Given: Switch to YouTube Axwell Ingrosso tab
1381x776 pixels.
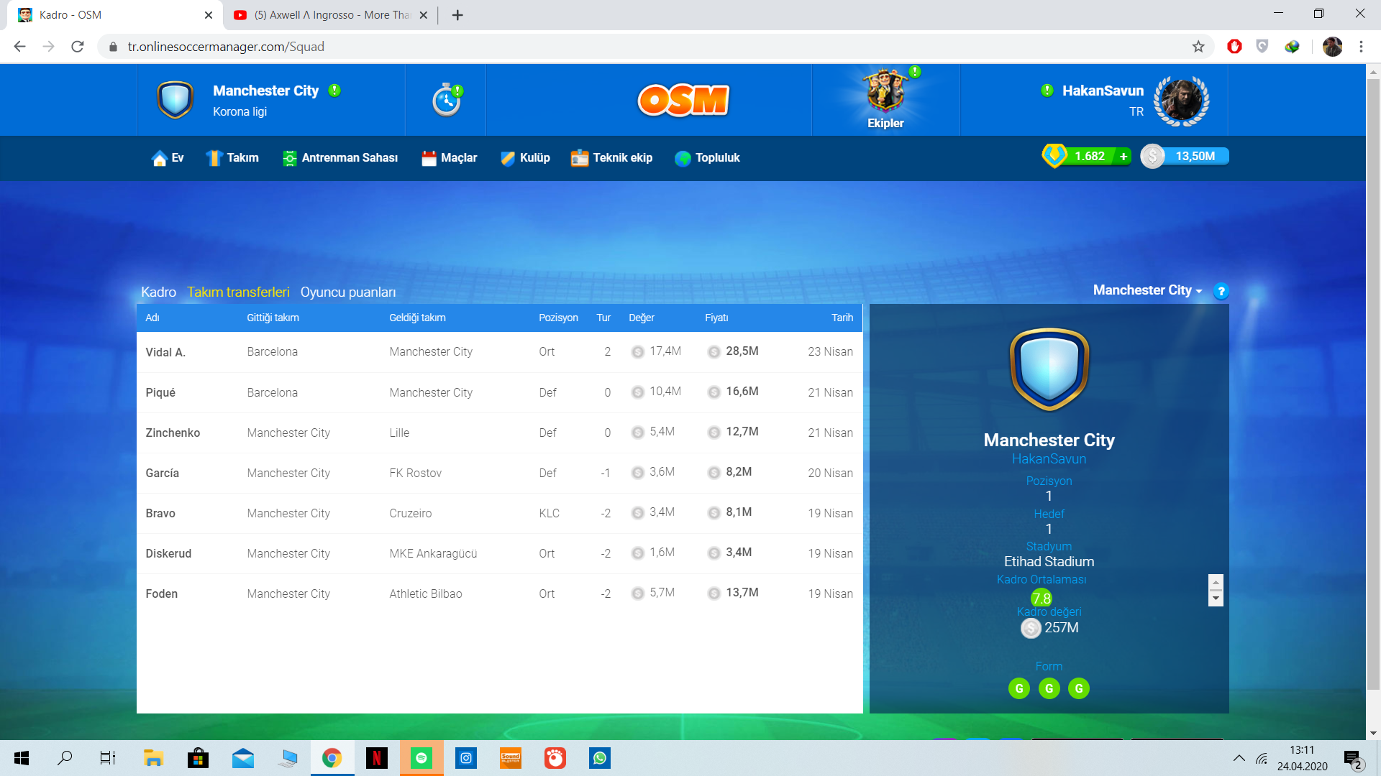Looking at the screenshot, I should (329, 15).
